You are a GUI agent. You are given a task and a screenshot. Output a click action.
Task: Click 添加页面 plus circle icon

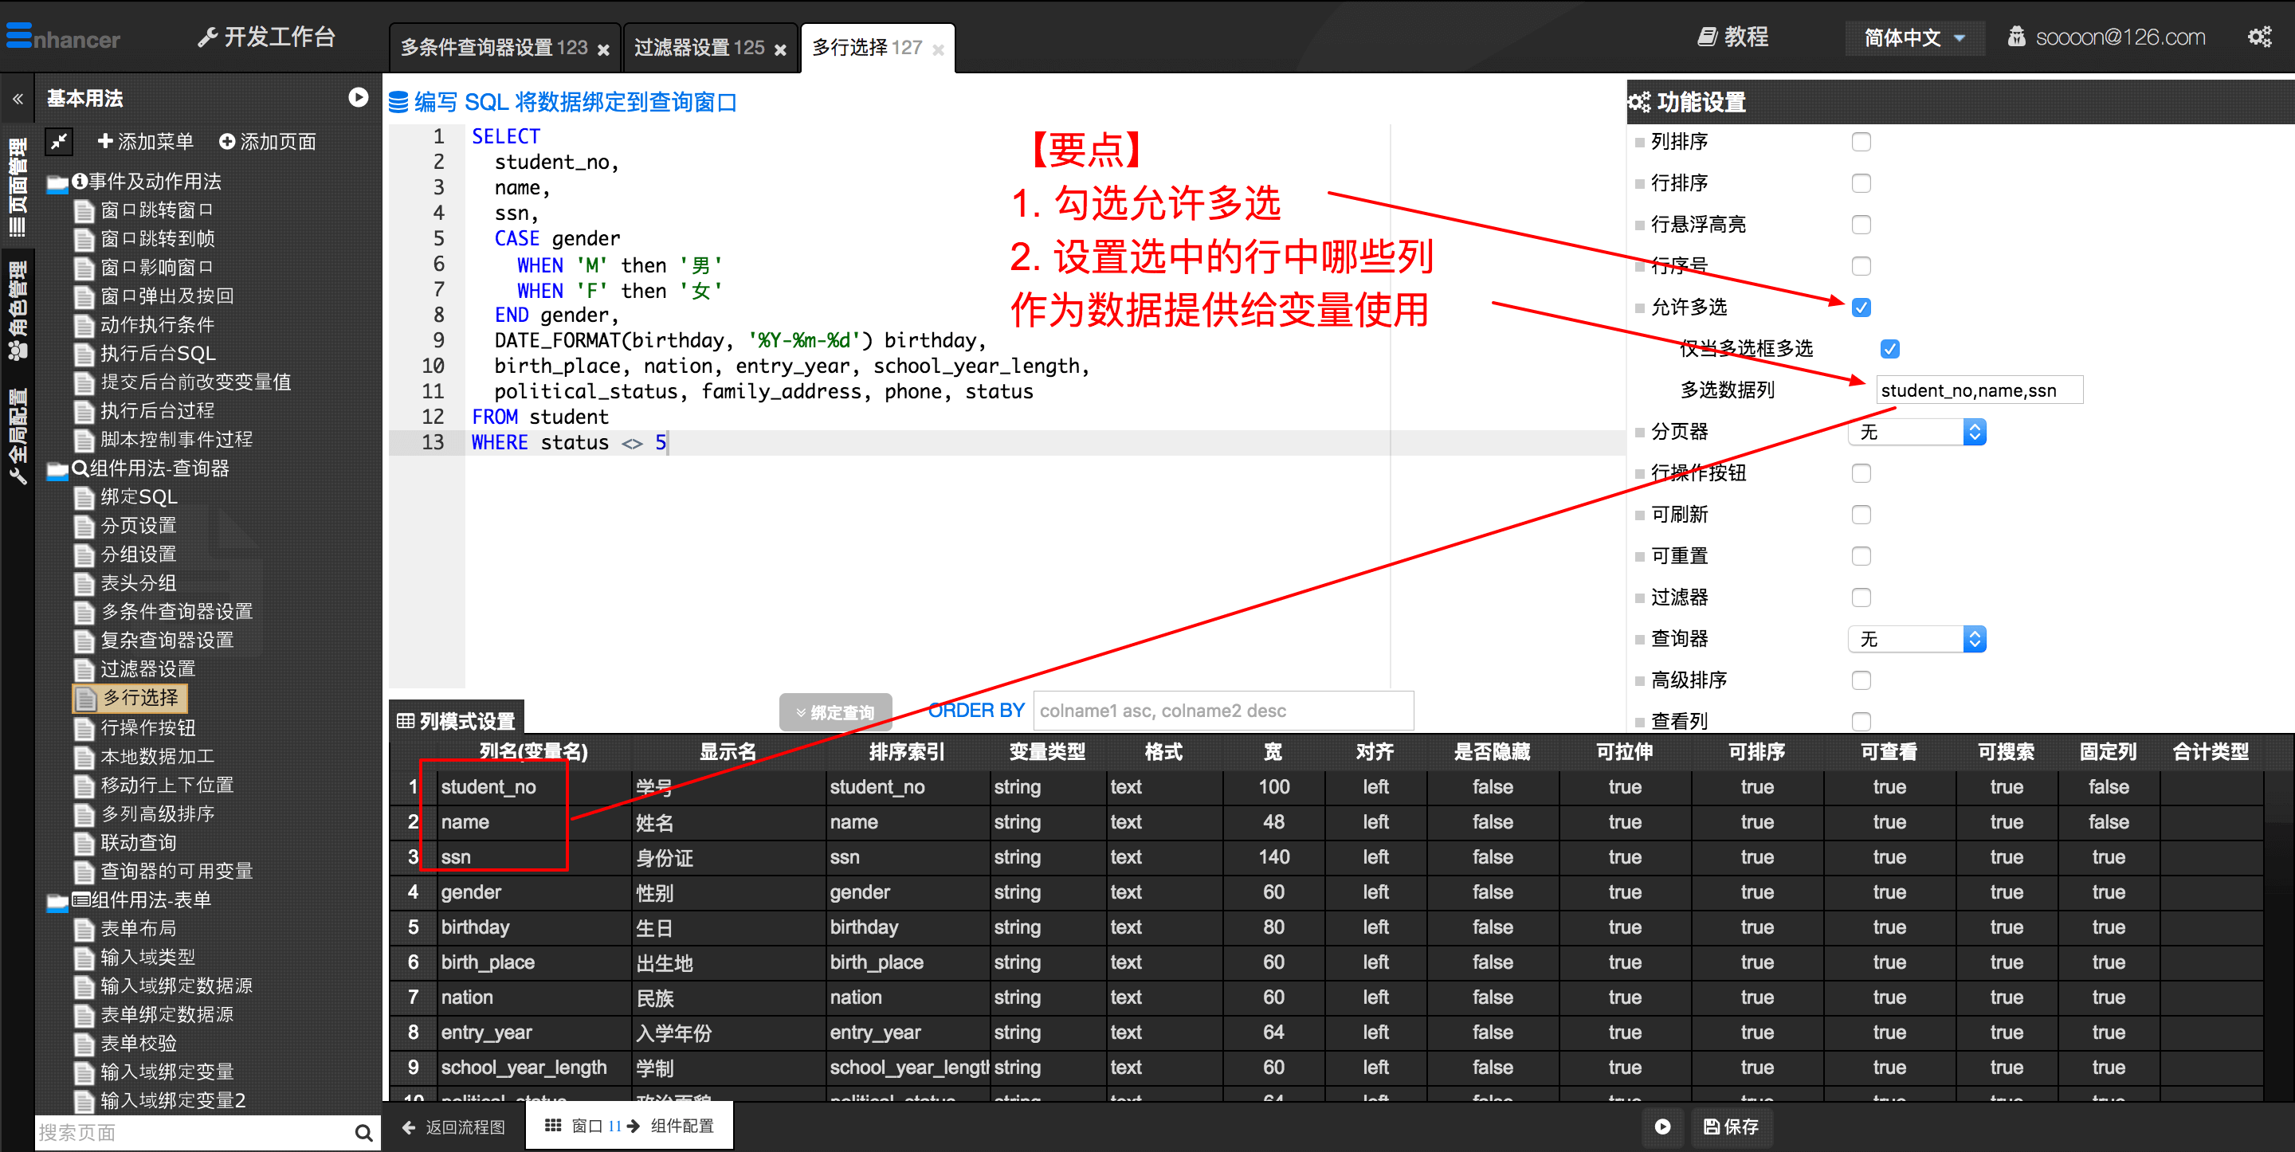click(x=227, y=142)
